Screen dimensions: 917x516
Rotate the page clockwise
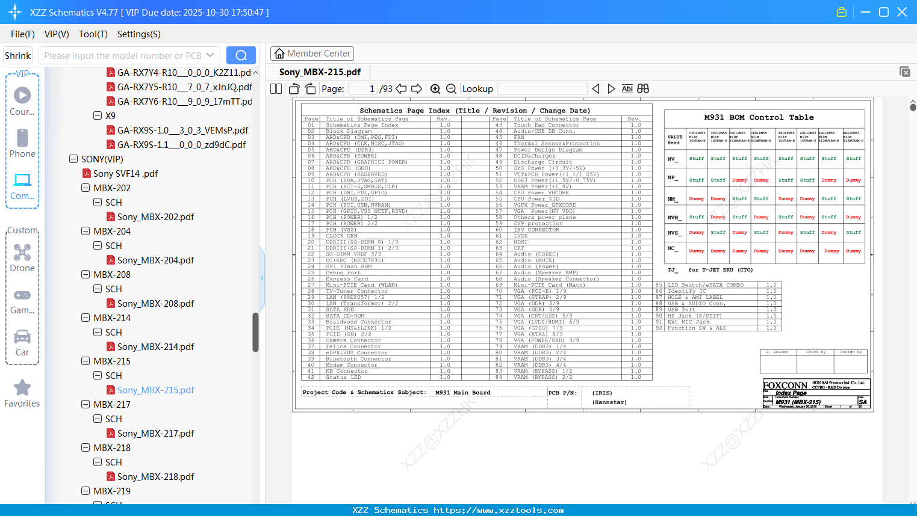(x=310, y=89)
